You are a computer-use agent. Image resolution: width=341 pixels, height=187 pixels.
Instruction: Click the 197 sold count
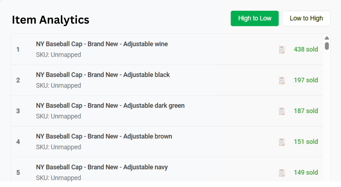306,80
